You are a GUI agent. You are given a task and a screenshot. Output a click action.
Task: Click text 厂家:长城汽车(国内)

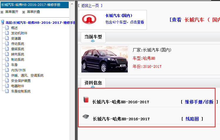(152, 50)
